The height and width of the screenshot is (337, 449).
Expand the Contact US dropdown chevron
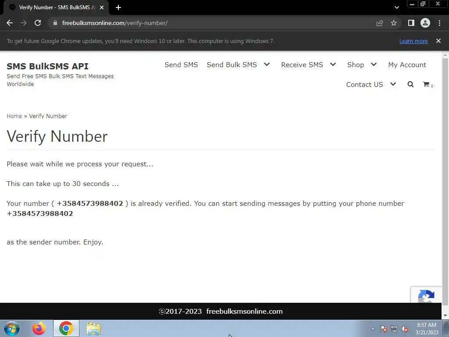[393, 84]
